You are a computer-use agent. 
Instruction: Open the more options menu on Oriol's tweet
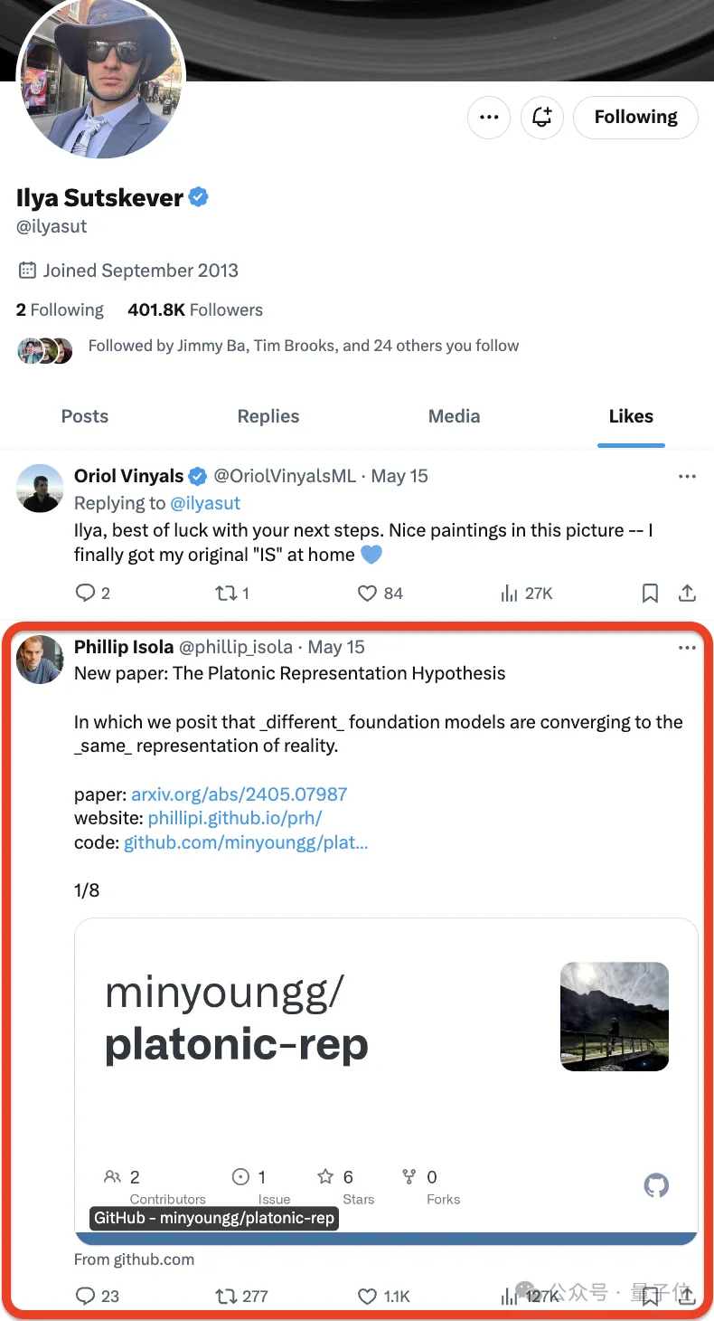tap(688, 476)
